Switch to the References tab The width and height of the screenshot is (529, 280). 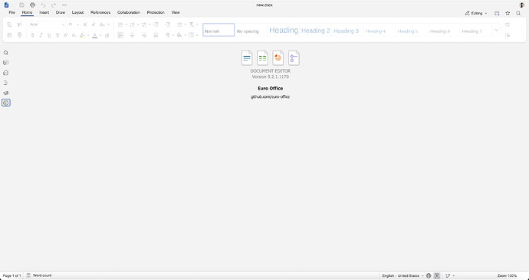click(x=100, y=12)
